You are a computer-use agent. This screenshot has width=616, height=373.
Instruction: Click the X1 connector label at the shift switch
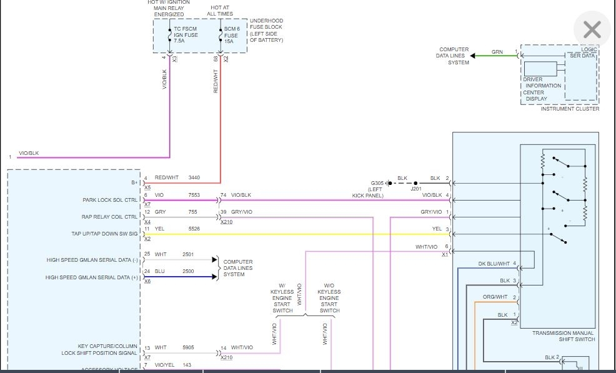coord(445,255)
